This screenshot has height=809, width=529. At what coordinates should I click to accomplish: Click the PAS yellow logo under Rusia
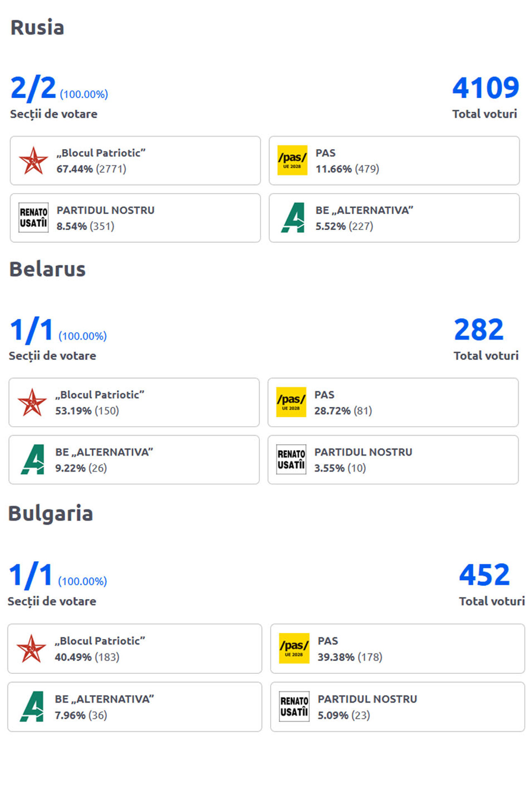(x=292, y=160)
